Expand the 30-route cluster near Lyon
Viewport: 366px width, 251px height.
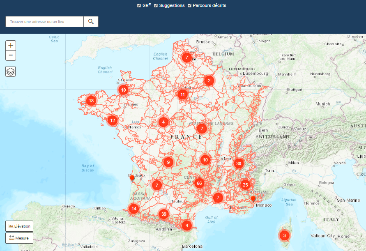coord(238,163)
